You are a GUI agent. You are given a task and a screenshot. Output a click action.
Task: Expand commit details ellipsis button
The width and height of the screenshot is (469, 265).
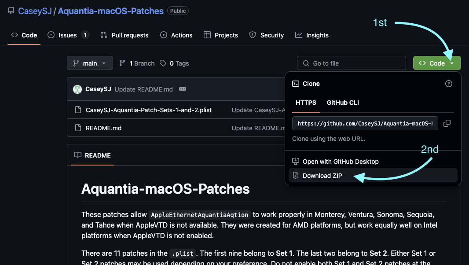183,89
